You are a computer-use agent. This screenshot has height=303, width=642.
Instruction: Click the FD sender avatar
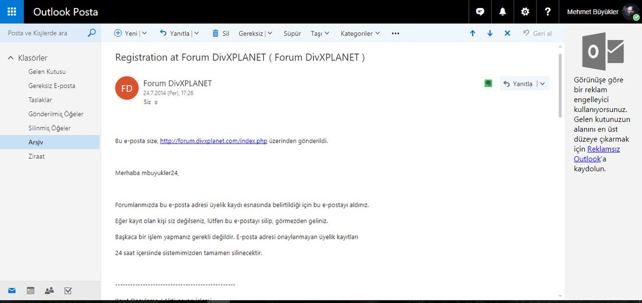coord(127,89)
